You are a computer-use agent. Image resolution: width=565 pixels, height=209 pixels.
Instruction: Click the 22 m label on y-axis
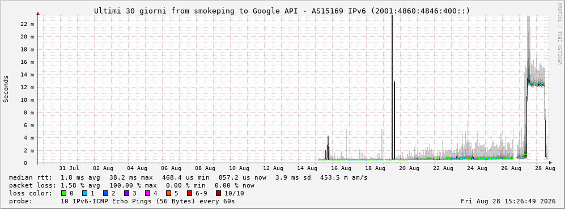point(27,24)
